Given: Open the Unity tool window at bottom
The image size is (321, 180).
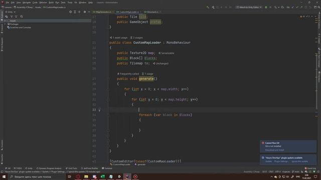Looking at the screenshot, I should (29, 168).
